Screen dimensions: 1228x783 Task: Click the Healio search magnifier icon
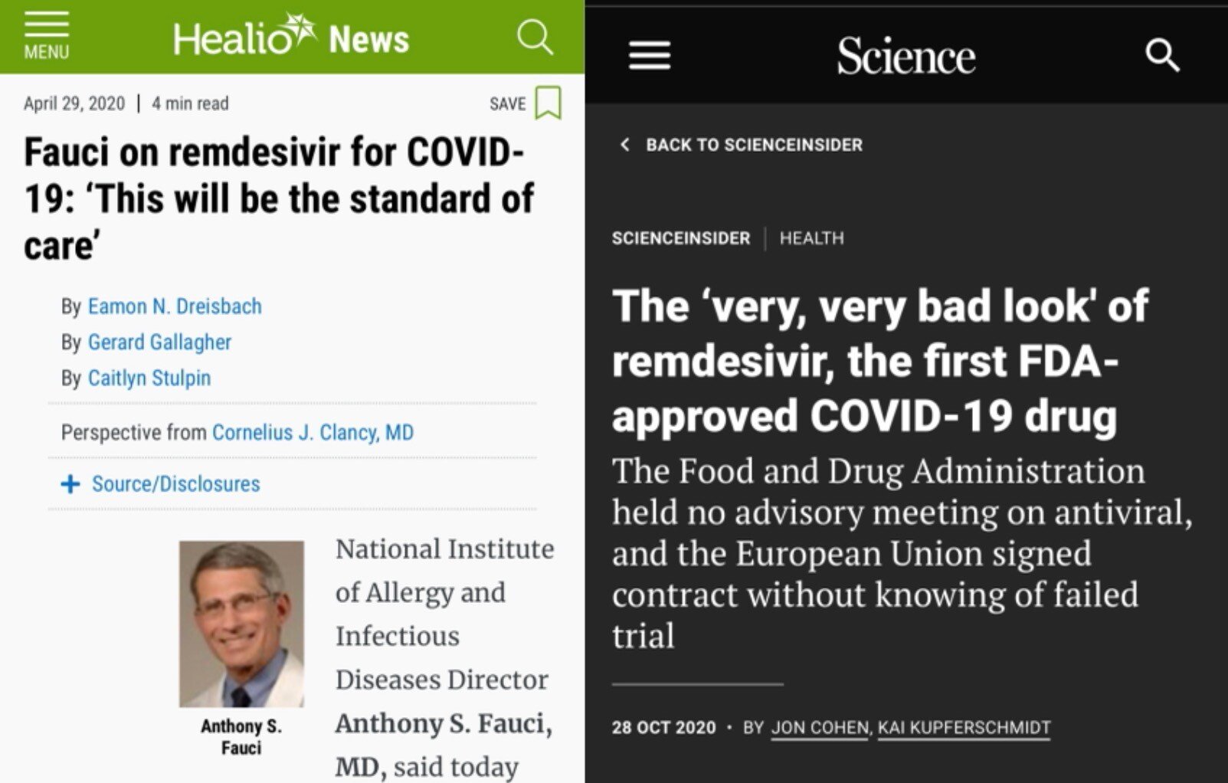coord(535,37)
